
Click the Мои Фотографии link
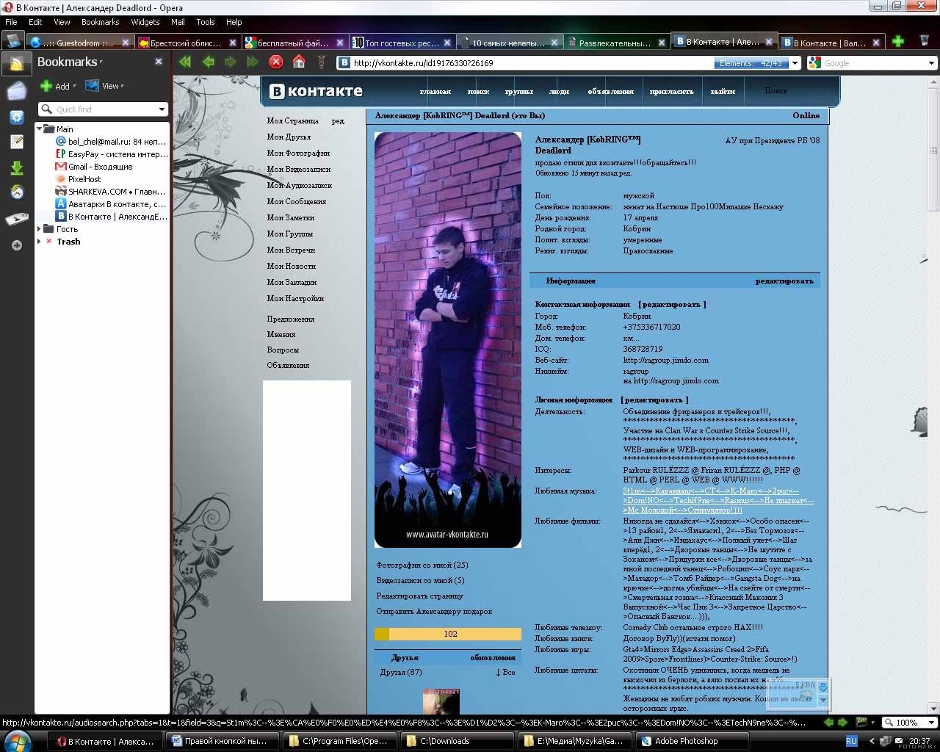pyautogui.click(x=298, y=153)
